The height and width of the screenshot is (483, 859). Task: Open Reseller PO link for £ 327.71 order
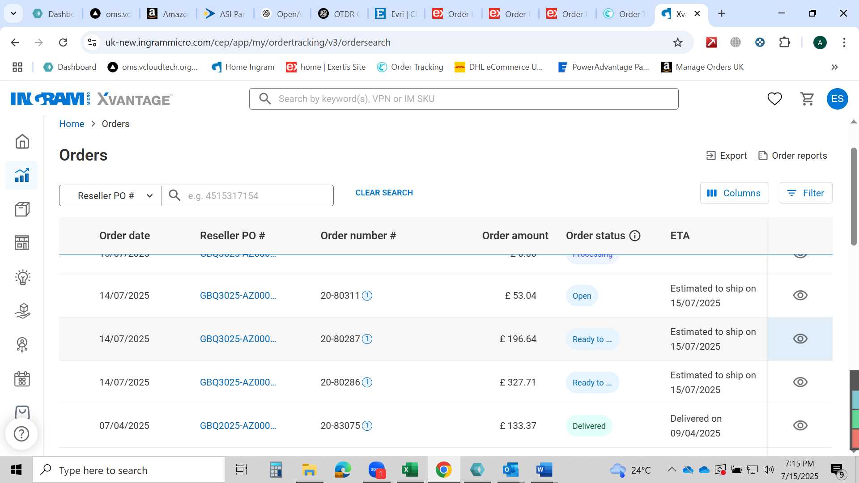click(x=238, y=382)
